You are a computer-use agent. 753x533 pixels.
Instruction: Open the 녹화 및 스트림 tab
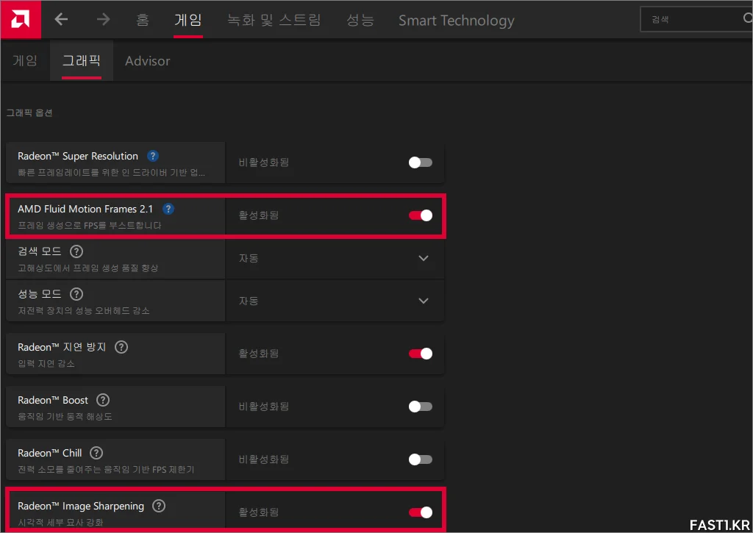point(274,20)
